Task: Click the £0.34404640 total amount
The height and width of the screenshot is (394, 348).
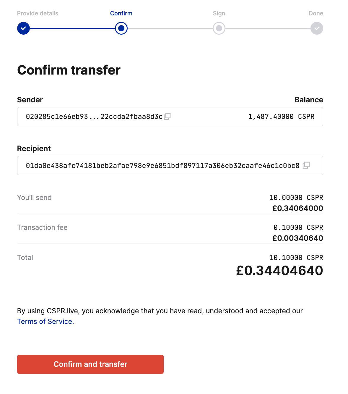Action: coord(280,270)
